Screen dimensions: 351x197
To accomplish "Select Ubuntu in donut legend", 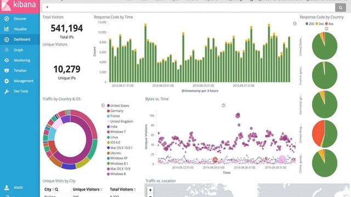I will 114,153.
